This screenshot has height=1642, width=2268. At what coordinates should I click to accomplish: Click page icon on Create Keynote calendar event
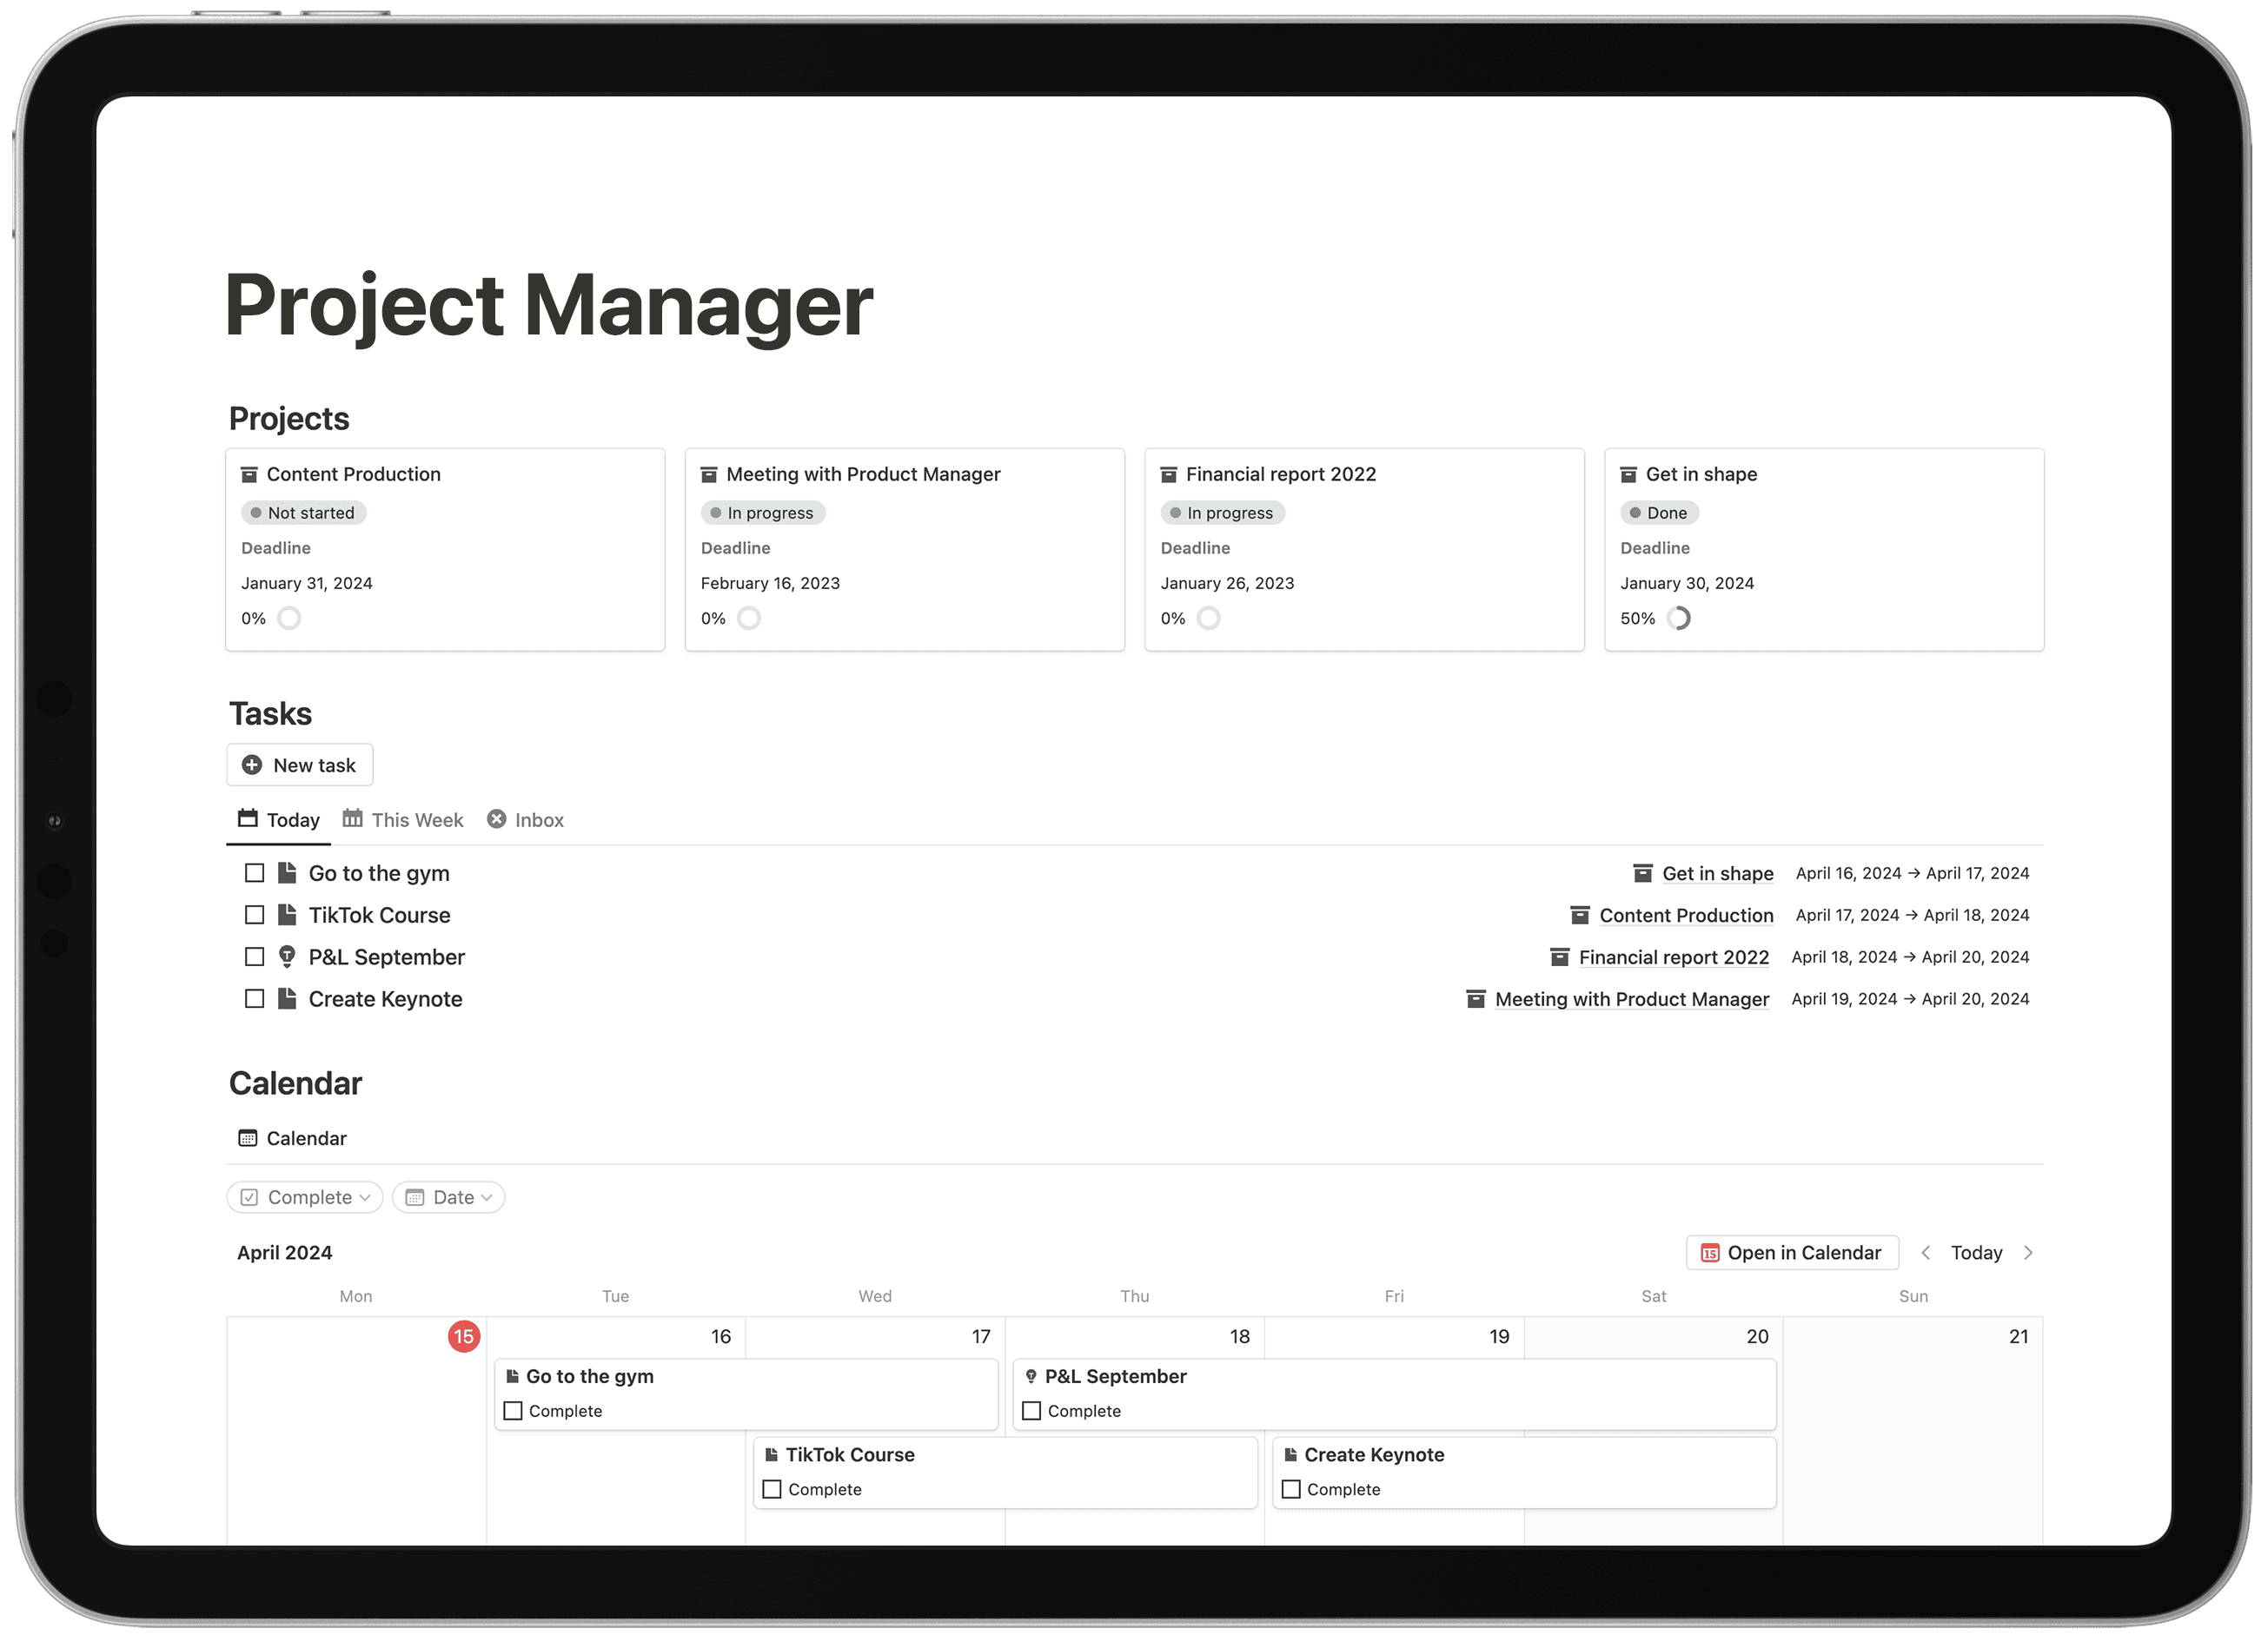[1290, 1455]
